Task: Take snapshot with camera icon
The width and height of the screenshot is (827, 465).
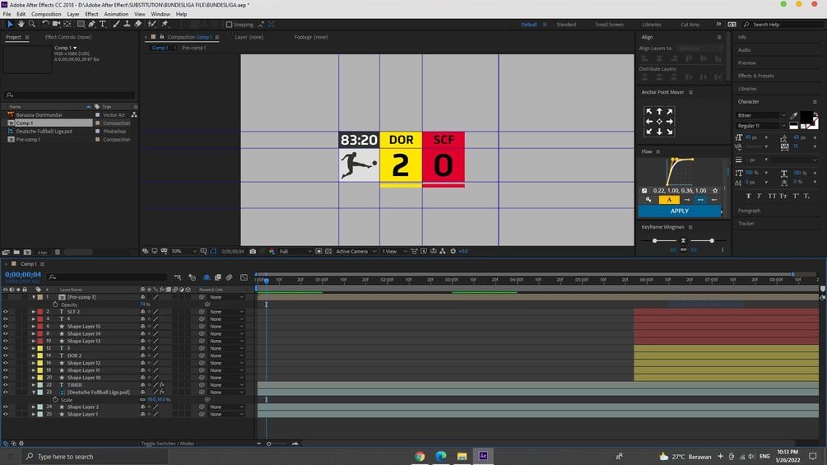Action: pos(253,252)
